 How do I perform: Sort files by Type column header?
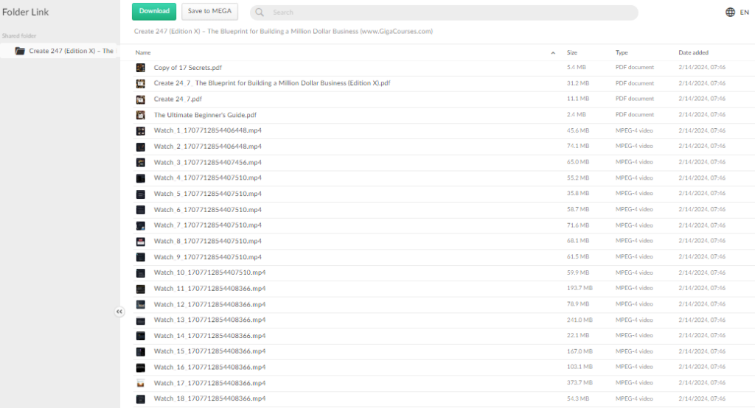click(622, 53)
